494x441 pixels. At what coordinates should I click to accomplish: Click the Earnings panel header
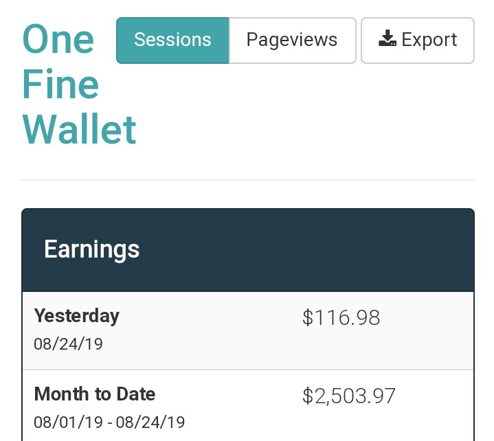point(248,250)
